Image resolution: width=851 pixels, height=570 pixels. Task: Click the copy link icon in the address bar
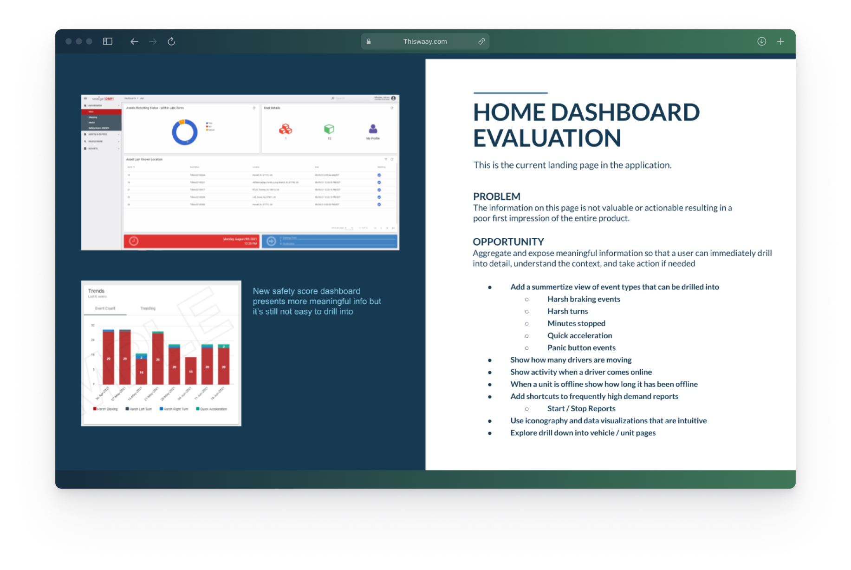[481, 41]
